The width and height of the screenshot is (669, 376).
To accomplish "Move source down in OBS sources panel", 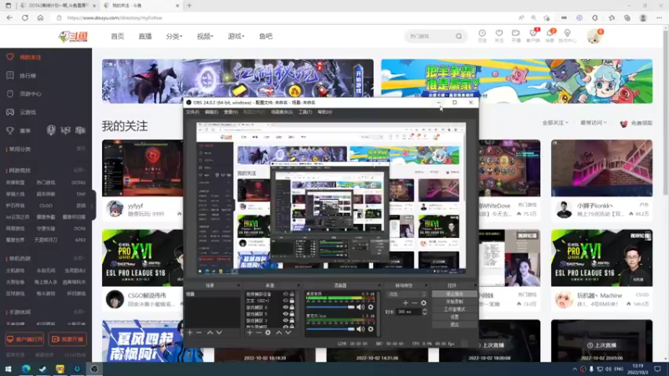I will [289, 333].
